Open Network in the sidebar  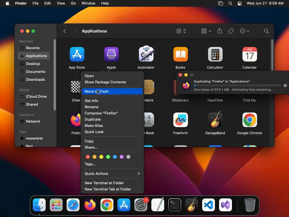[x=34, y=121]
